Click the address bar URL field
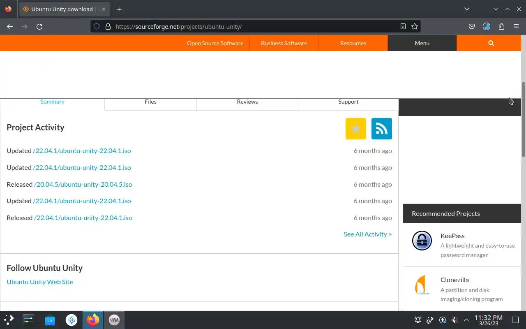This screenshot has width=526, height=329. (x=255, y=26)
